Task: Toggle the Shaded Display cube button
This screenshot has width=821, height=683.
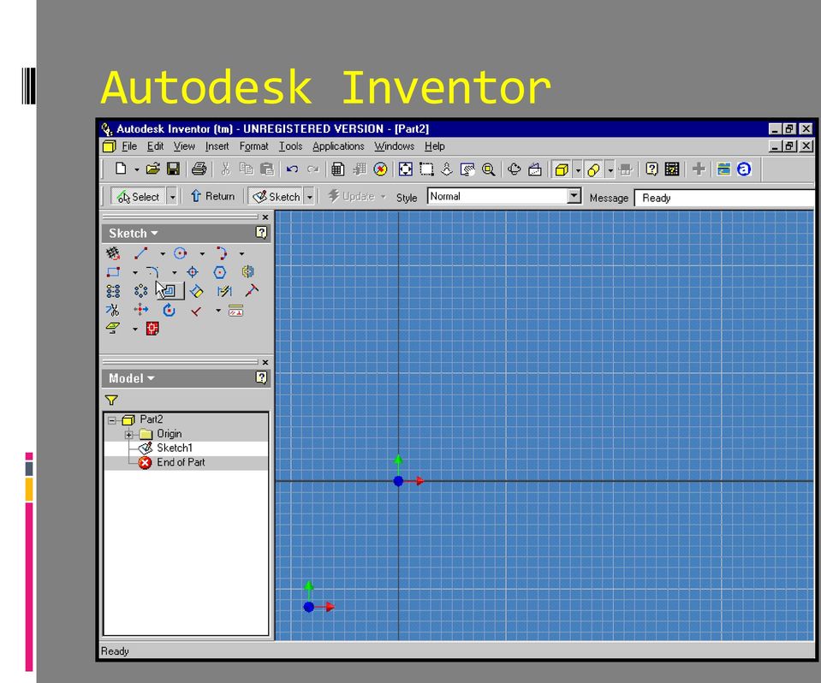Action: pyautogui.click(x=562, y=169)
